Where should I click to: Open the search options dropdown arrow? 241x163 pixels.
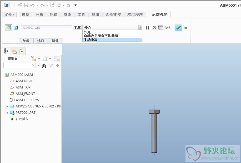[38, 66]
